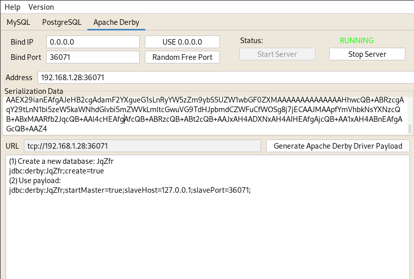
Task: Click the startMaster=true payload line
Action: pyautogui.click(x=130, y=190)
